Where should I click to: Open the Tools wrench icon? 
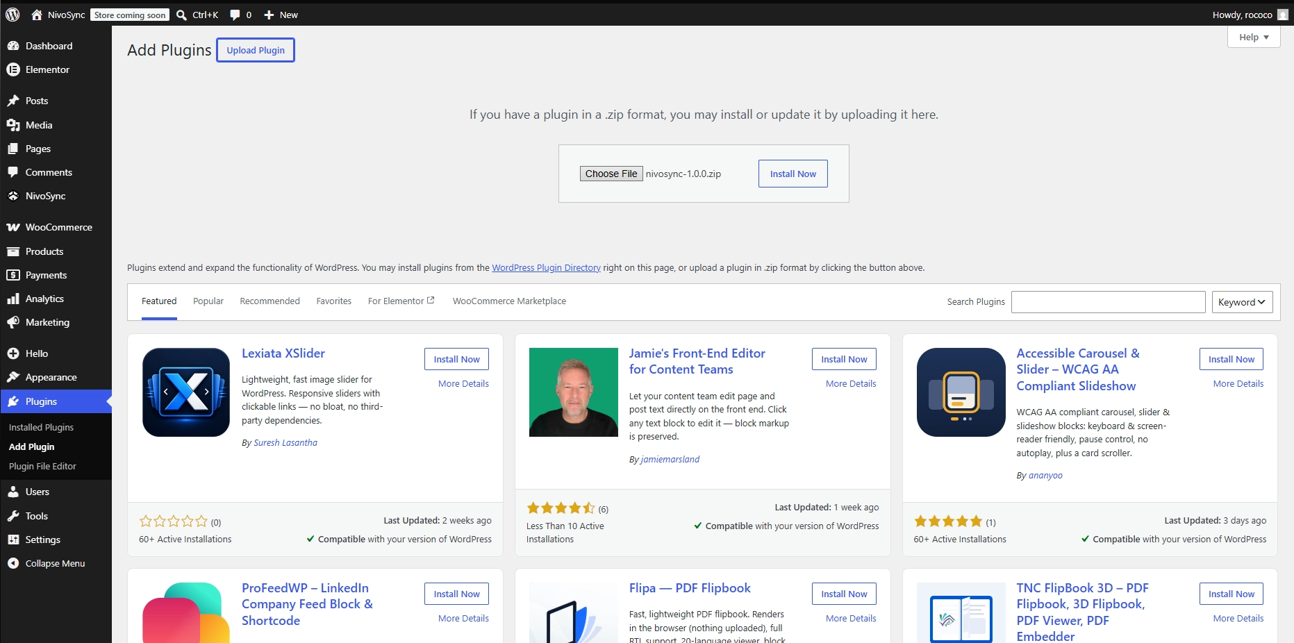point(13,516)
